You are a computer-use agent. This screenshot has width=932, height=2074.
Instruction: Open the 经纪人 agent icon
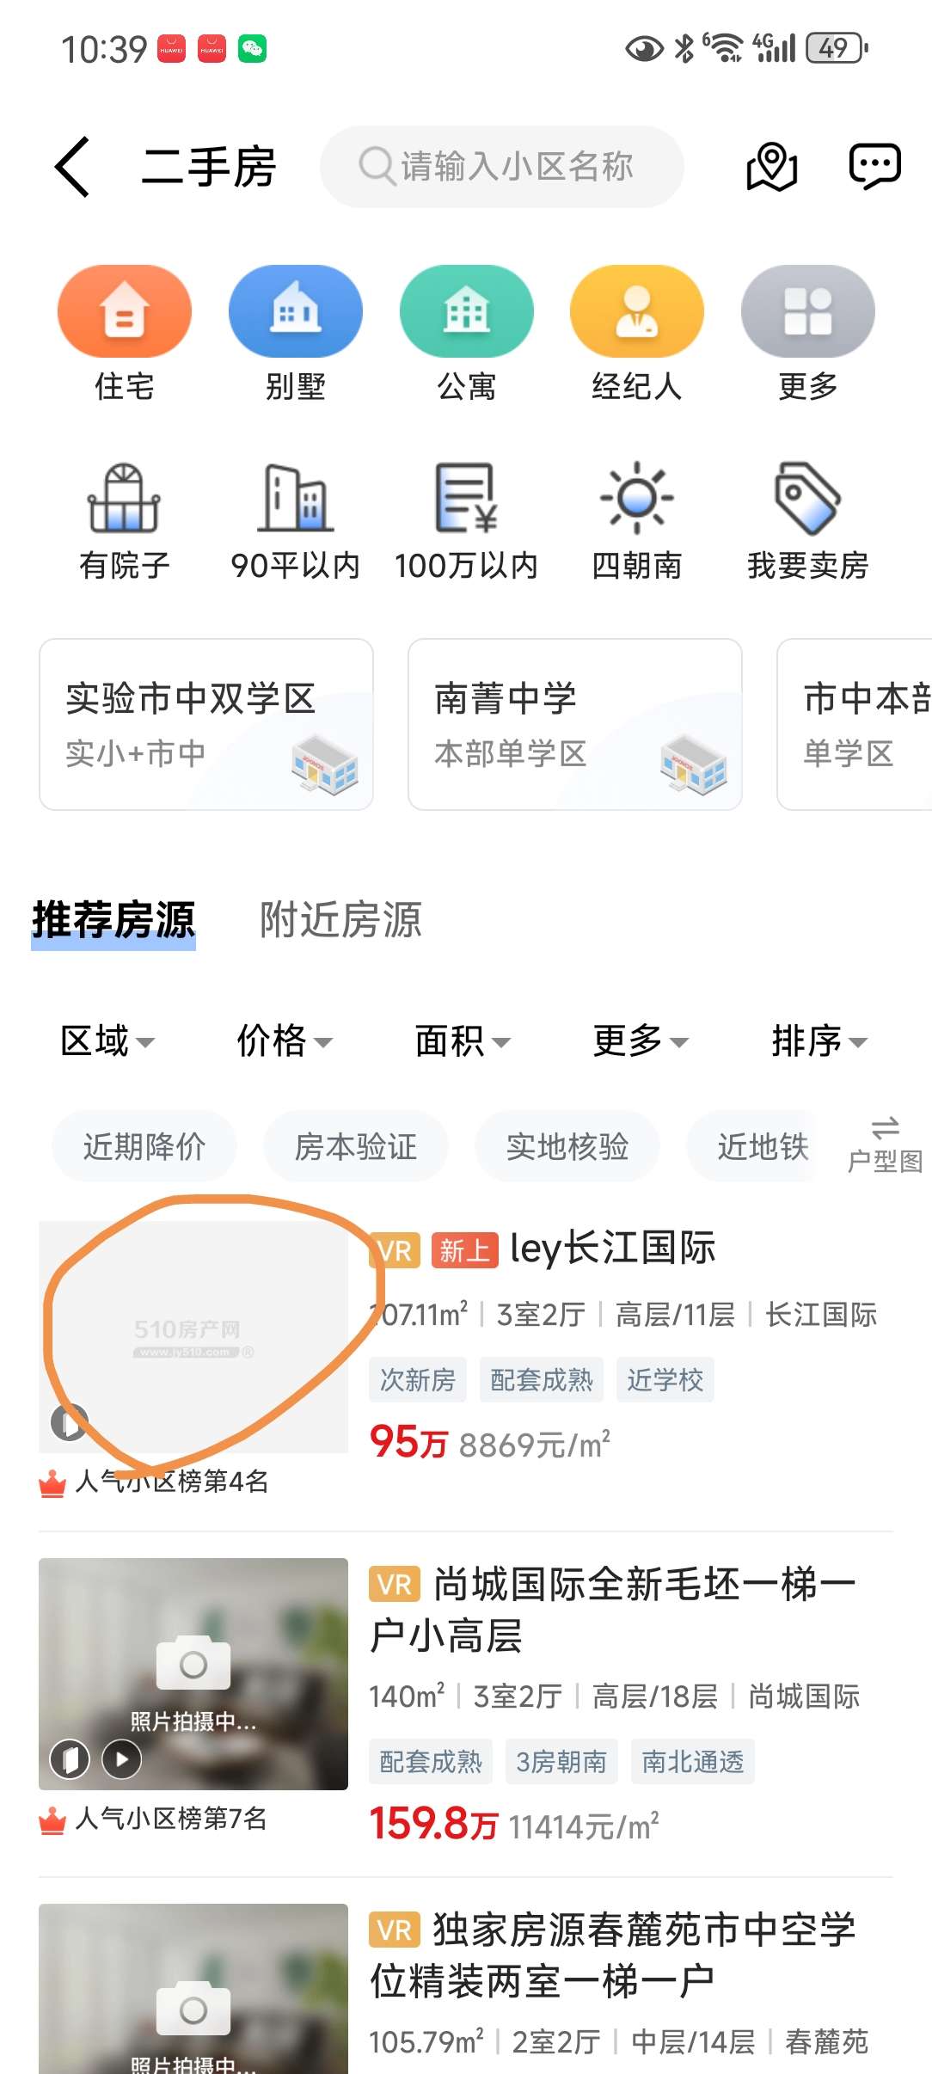tap(637, 311)
